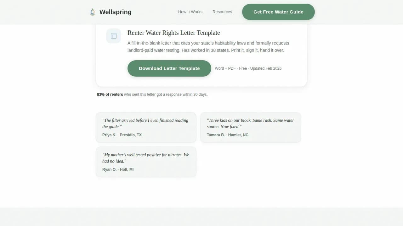
Task: Click Ryan O.'s testimonial card
Action: pyautogui.click(x=146, y=162)
